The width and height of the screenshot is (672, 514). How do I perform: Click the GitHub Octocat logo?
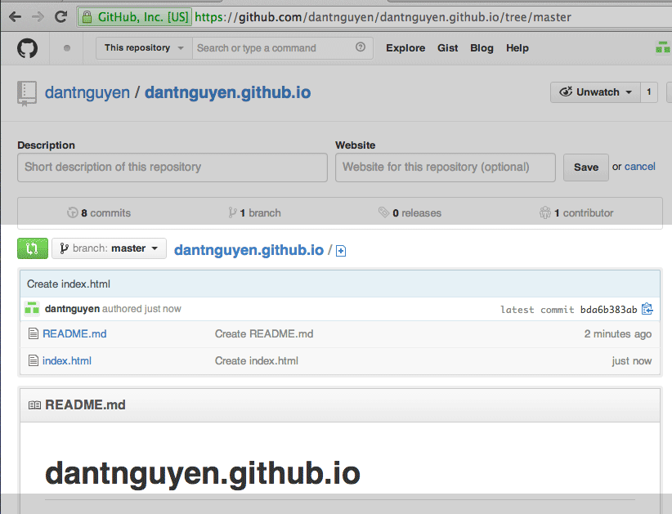tap(27, 48)
